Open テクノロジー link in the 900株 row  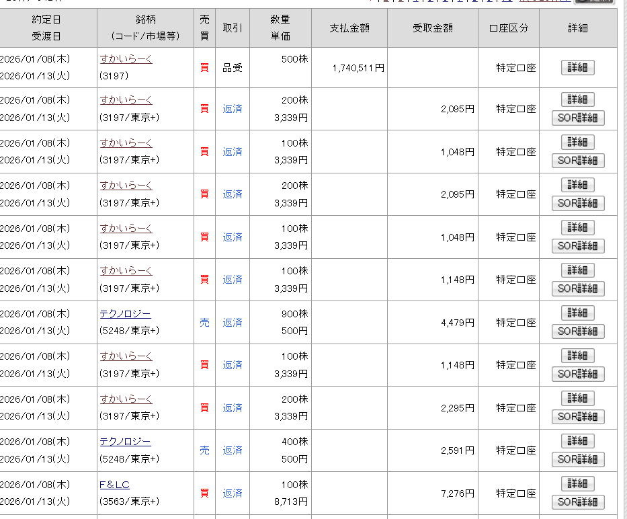click(x=125, y=314)
